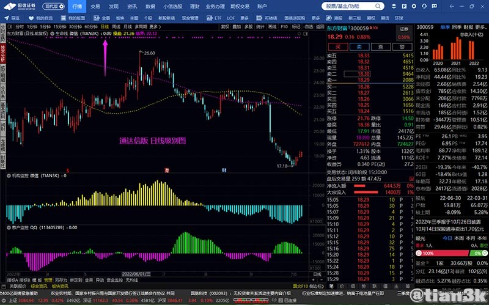The image size is (489, 305).
Task: Click 返回 to go back
Action: tap(320, 27)
